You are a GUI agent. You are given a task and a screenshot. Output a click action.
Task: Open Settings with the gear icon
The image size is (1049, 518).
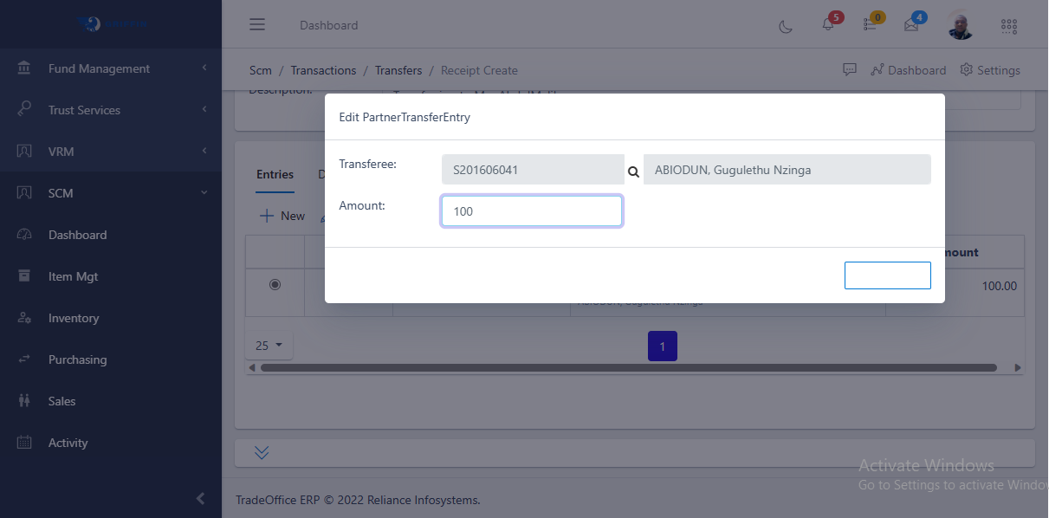(989, 70)
